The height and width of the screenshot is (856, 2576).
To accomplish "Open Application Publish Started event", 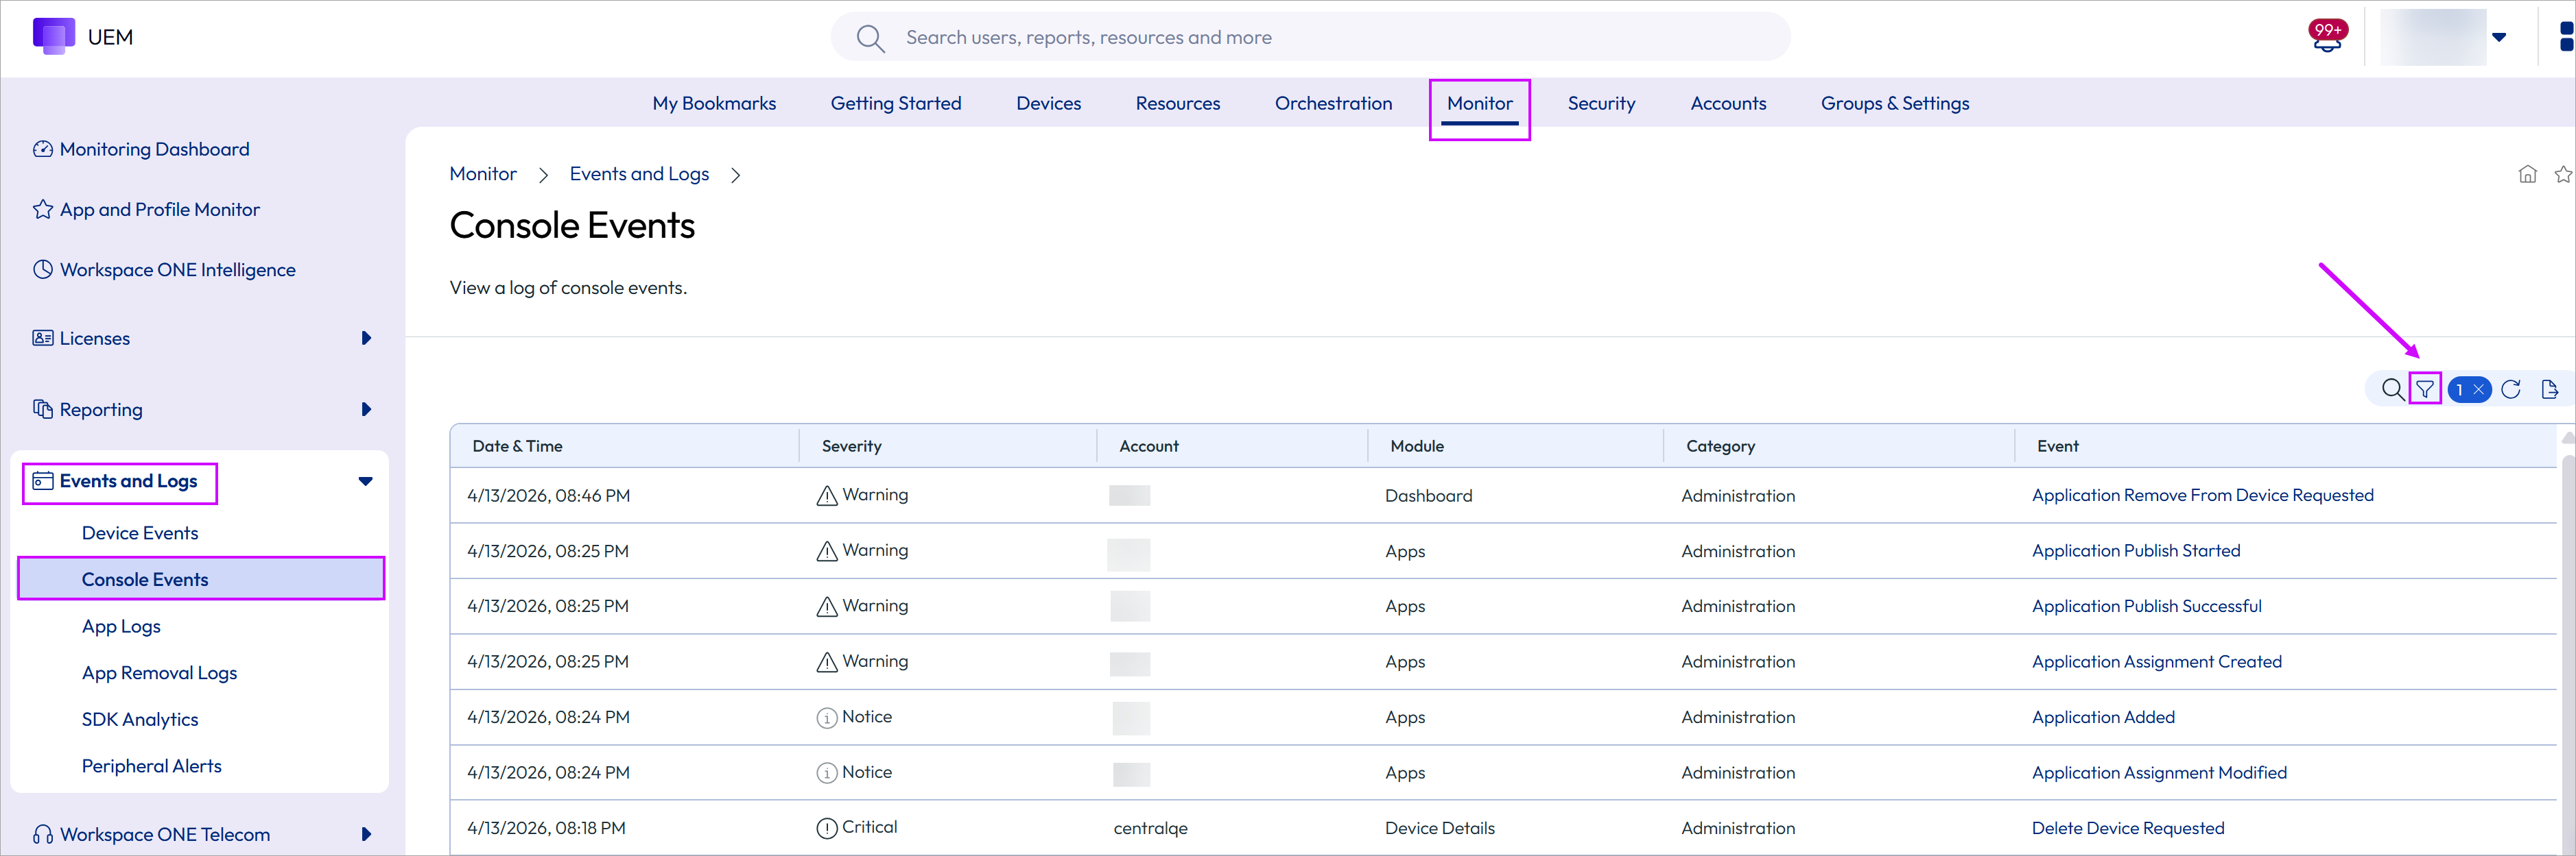I will (2136, 551).
